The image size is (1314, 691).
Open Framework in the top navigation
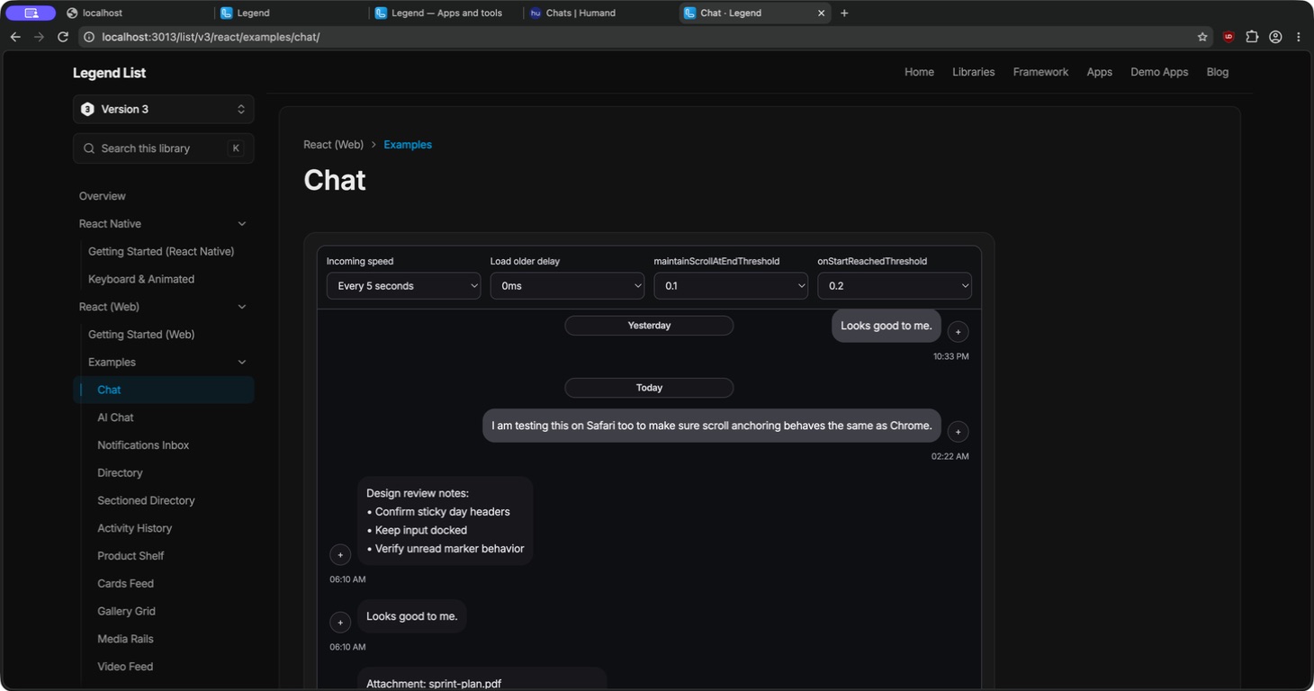click(1040, 72)
